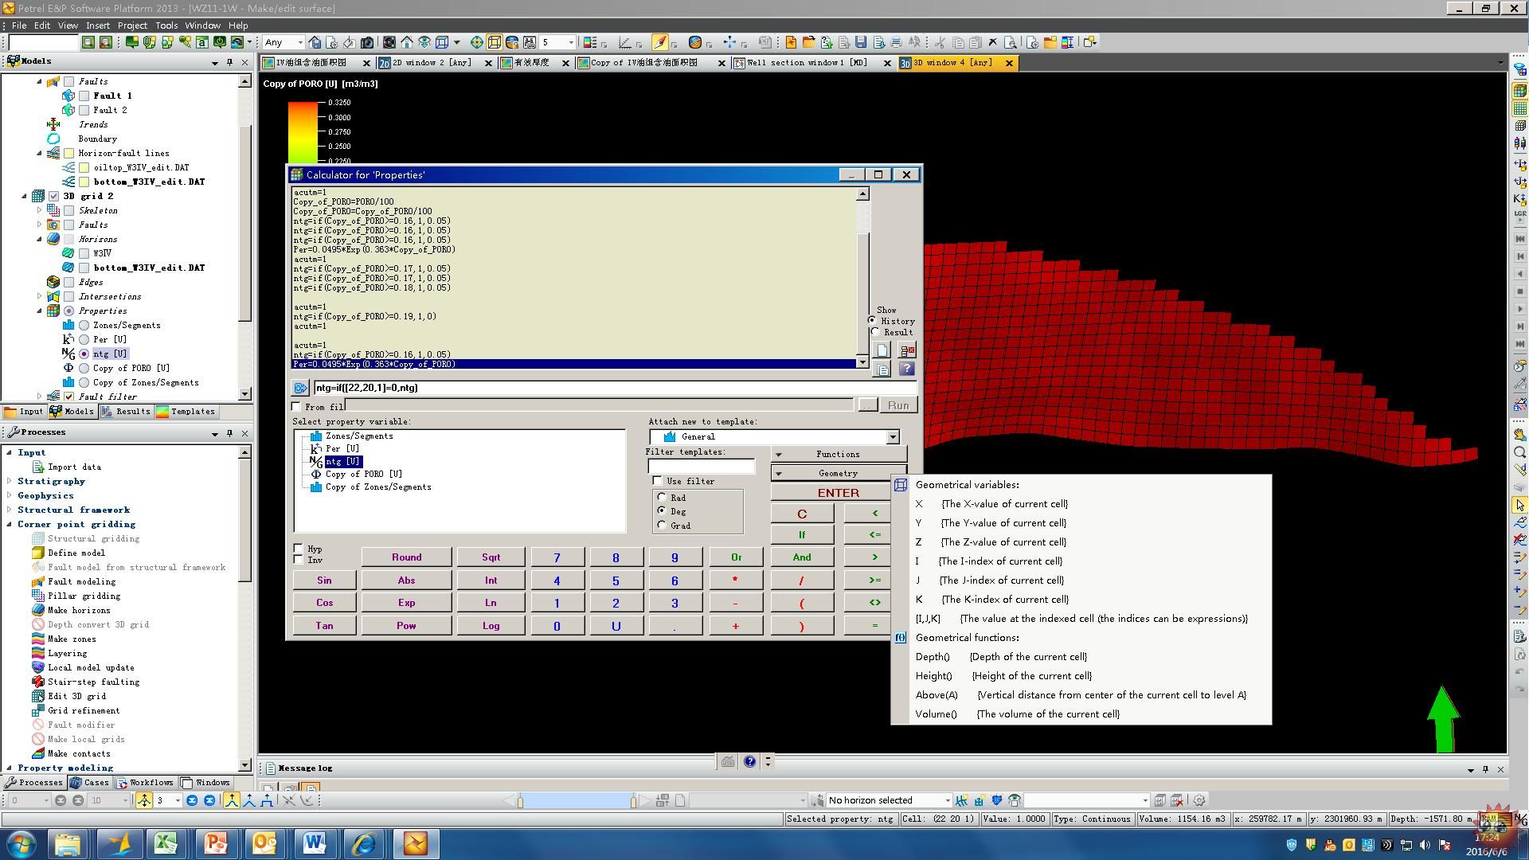Click the blue player slider bar
Screen dimensions: 1529x860
click(577, 800)
